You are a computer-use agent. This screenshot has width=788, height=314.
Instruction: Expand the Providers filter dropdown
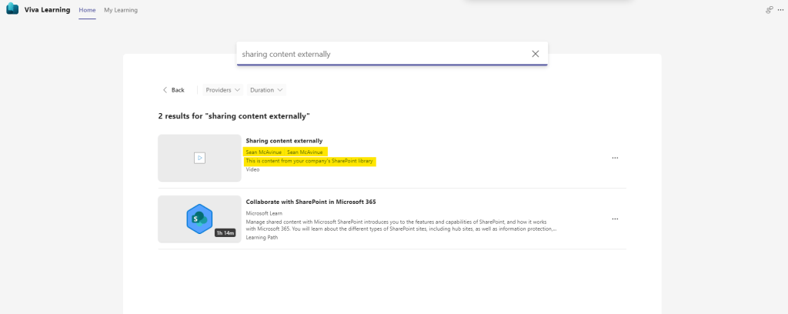[223, 90]
